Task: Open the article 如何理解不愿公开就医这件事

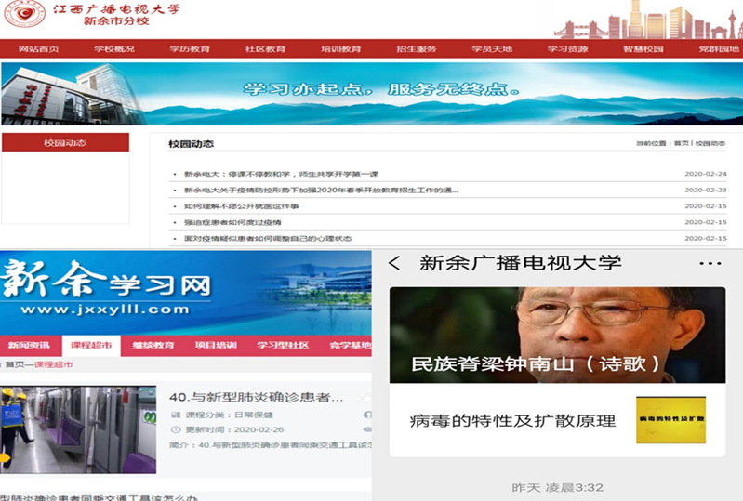Action: pos(242,205)
